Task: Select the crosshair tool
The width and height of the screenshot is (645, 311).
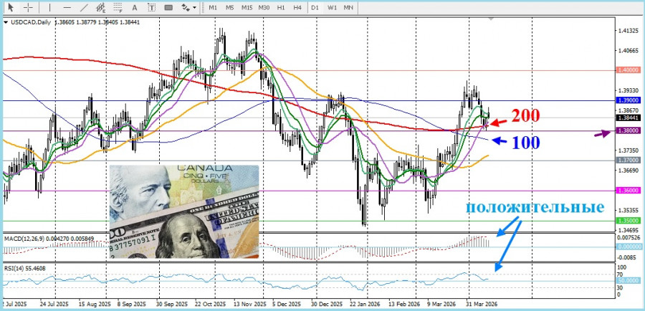Action: pyautogui.click(x=28, y=7)
